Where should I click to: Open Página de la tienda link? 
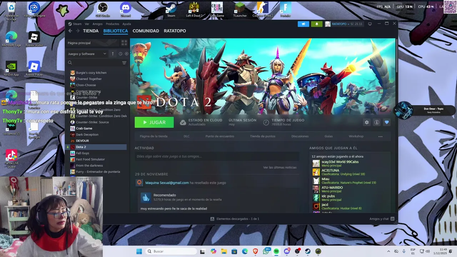154,136
